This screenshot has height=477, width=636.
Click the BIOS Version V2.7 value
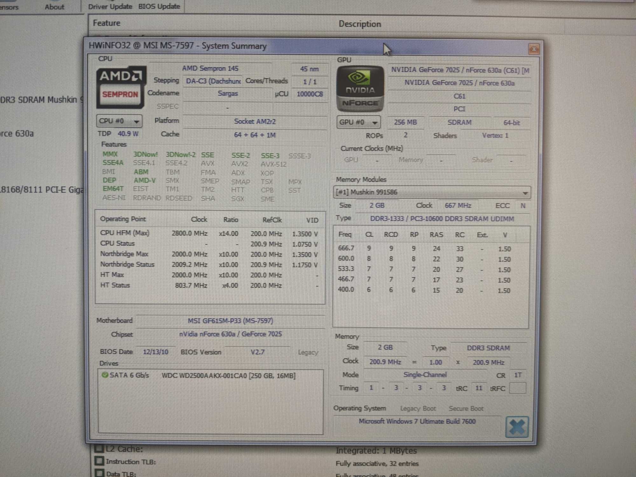(257, 352)
